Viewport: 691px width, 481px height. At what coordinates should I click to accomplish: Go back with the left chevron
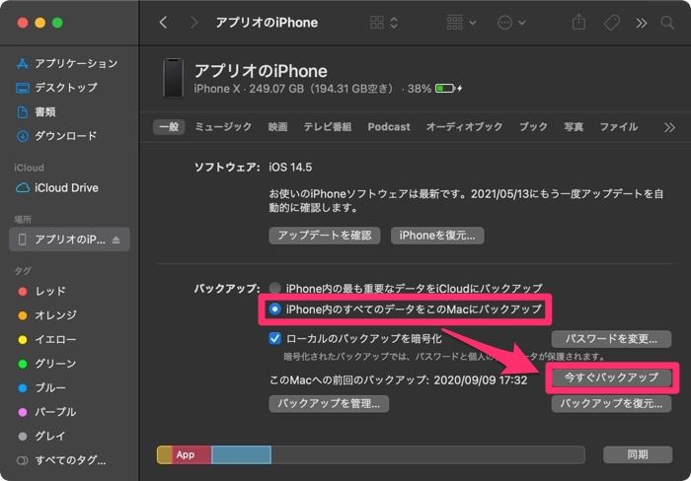pos(164,23)
